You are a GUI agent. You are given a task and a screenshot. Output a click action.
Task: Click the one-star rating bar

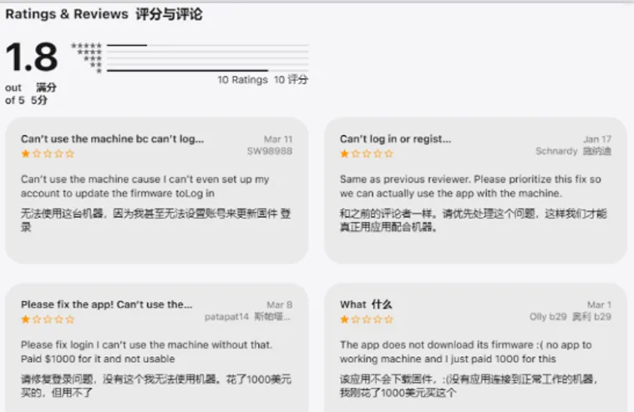coord(207,71)
